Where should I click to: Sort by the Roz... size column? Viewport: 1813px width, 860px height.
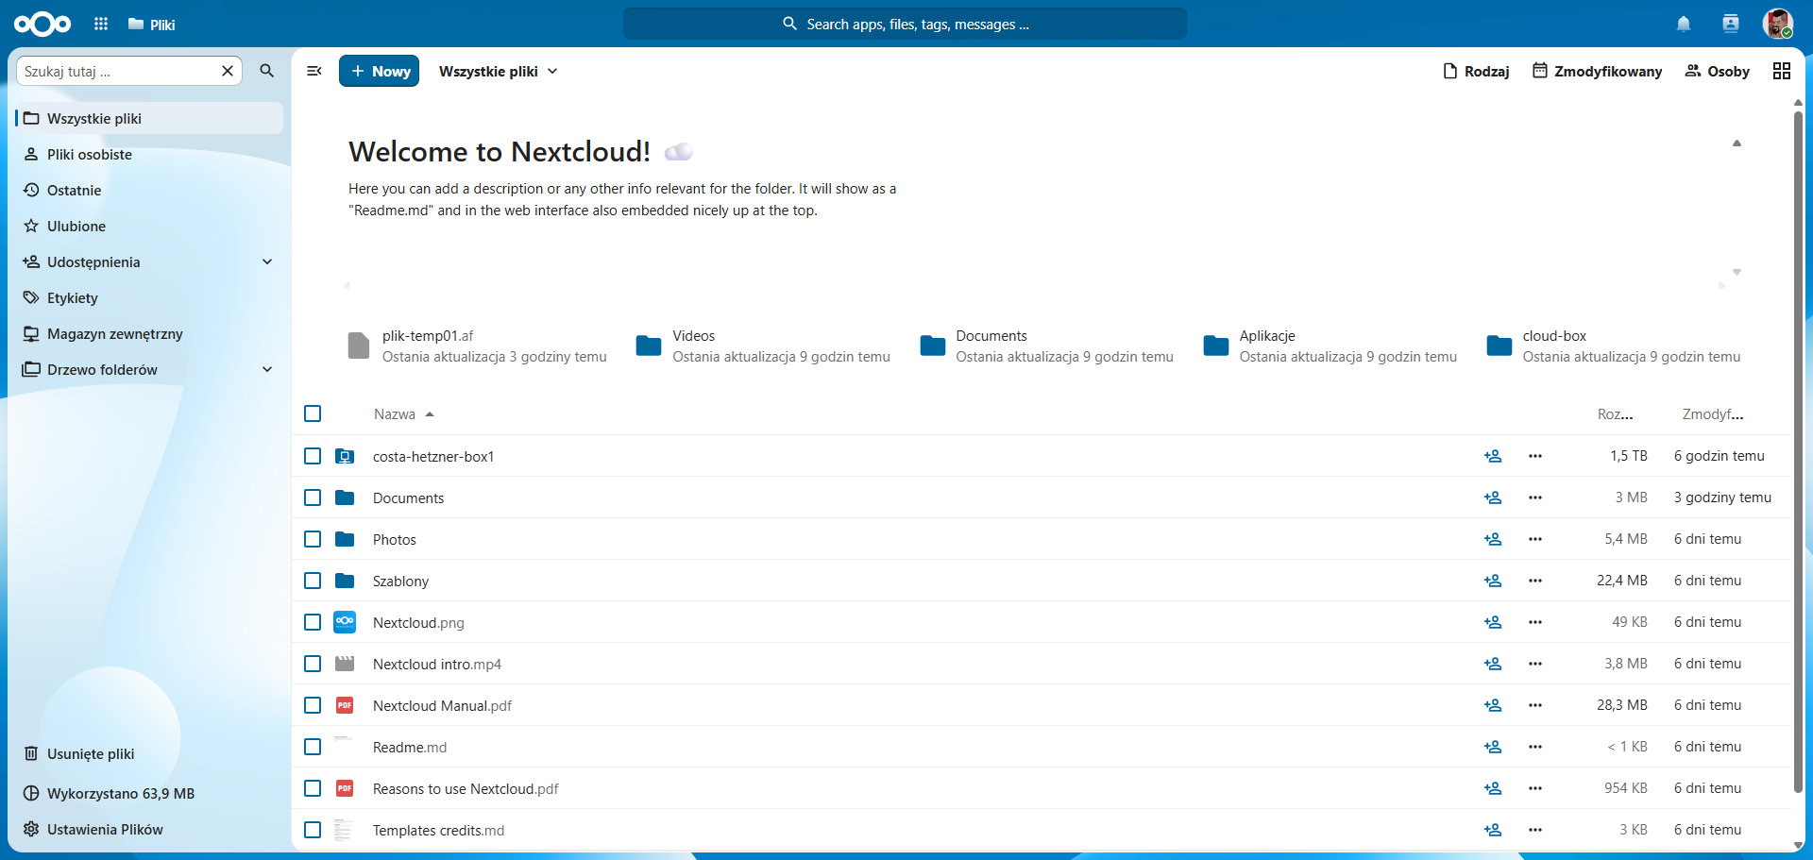(1615, 413)
